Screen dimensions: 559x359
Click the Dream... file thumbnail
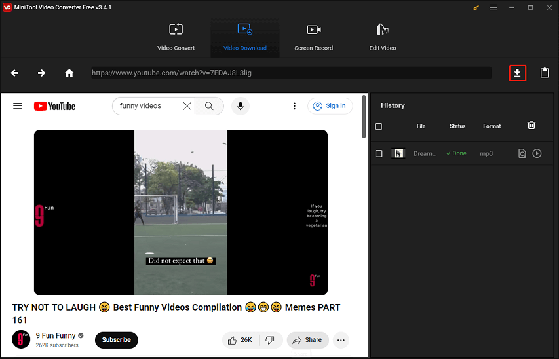coord(398,153)
